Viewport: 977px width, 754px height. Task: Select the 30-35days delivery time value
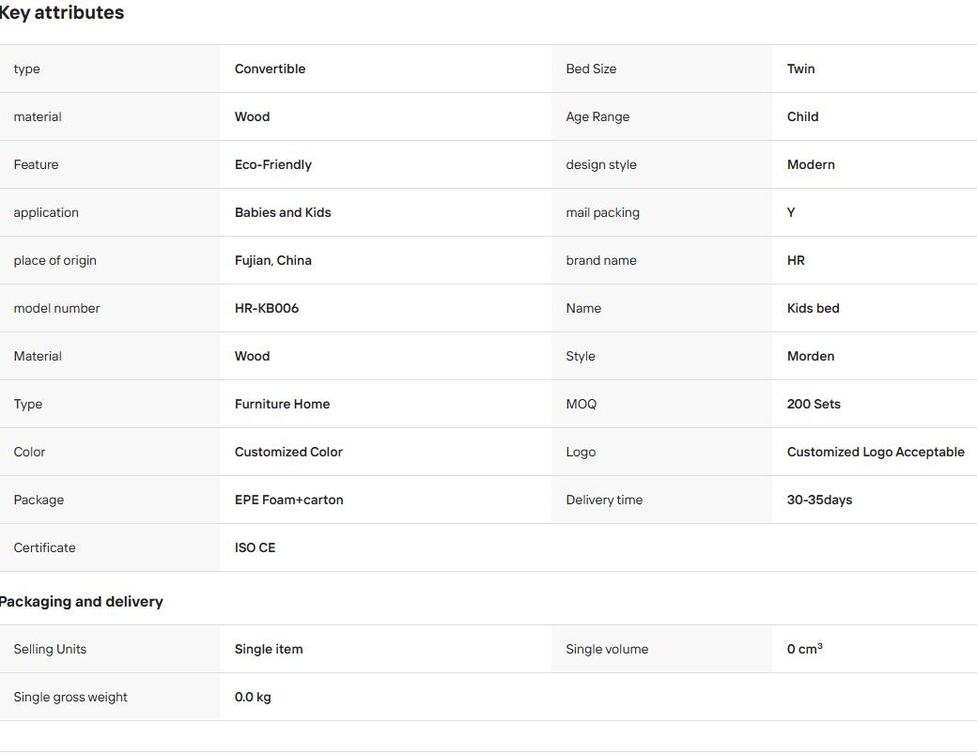[819, 500]
